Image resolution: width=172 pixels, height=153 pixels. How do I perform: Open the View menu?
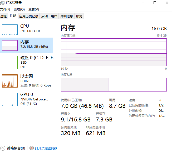click(34, 9)
